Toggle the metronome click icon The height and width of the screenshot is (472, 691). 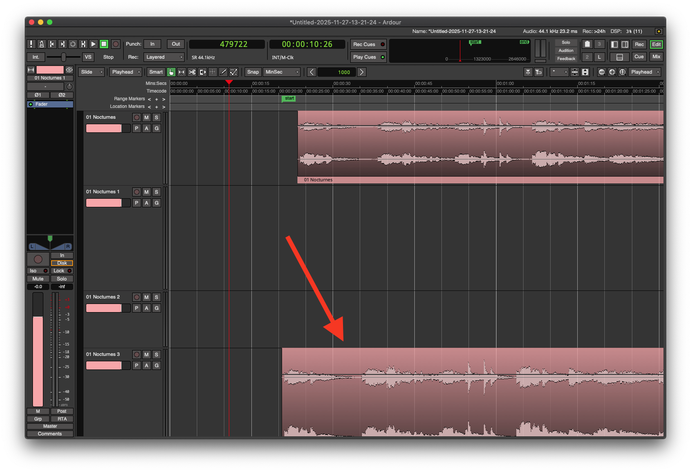coord(42,44)
